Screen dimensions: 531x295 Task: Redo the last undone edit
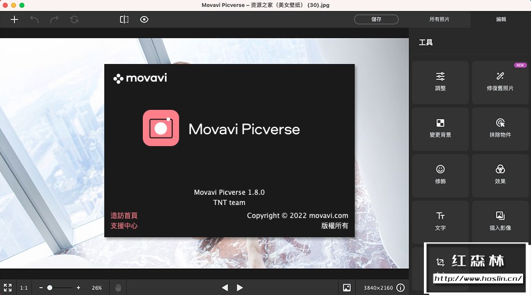click(x=54, y=20)
